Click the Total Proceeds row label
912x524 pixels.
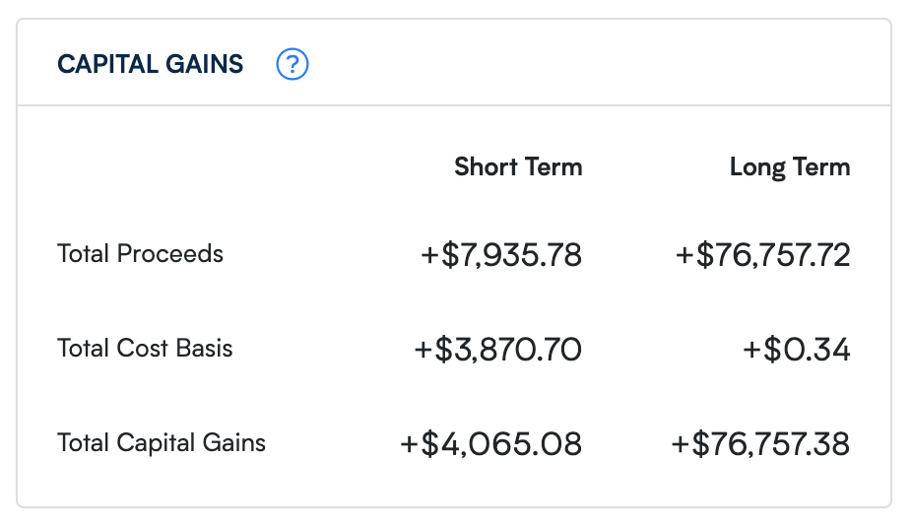140,254
